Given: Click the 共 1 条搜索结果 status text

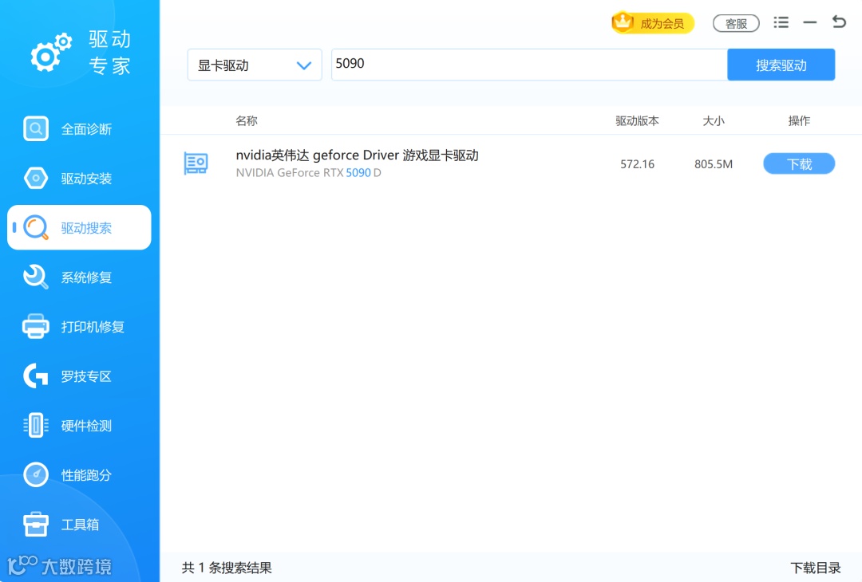Looking at the screenshot, I should (227, 568).
